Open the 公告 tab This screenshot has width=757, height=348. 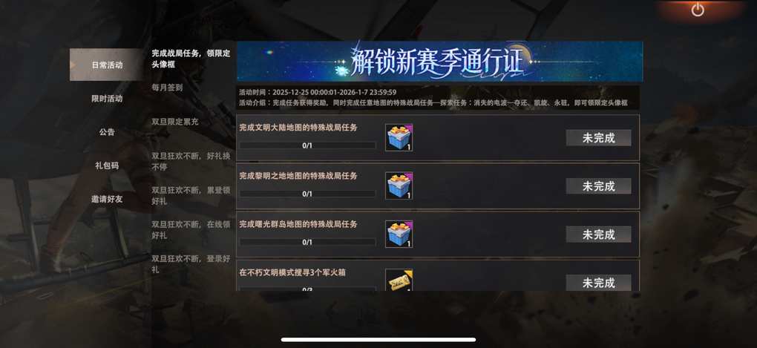click(107, 132)
